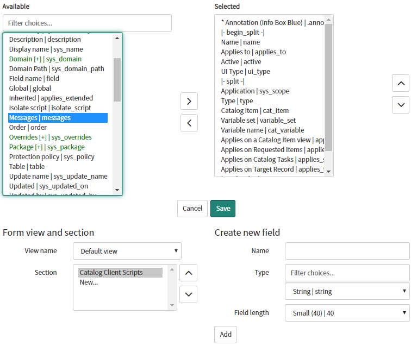411x346 pixels.
Task: Open the String type dropdown
Action: coord(347,292)
